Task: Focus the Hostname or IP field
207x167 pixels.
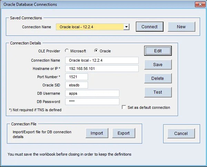Action: pos(102,69)
